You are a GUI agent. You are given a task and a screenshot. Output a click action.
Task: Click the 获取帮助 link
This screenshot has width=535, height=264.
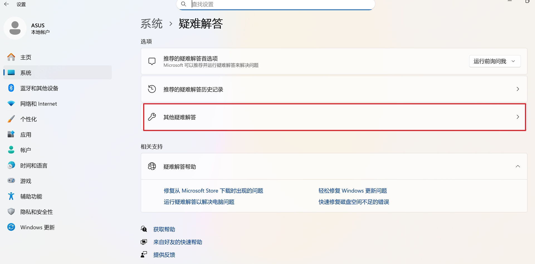(x=164, y=229)
